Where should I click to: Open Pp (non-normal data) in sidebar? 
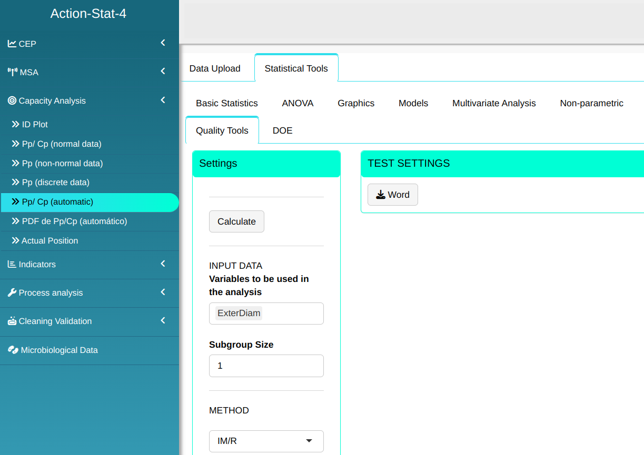click(62, 163)
